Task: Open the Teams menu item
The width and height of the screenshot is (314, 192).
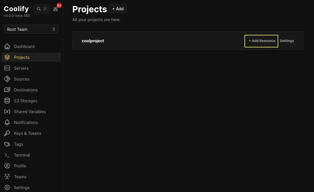Action: tap(20, 177)
